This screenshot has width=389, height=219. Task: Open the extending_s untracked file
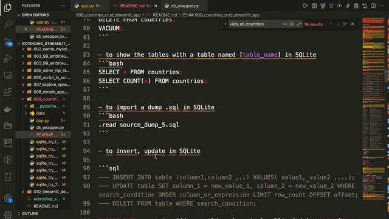tap(43, 199)
